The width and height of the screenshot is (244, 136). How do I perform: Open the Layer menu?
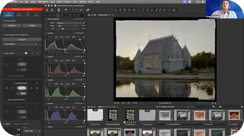pyautogui.click(x=52, y=2)
